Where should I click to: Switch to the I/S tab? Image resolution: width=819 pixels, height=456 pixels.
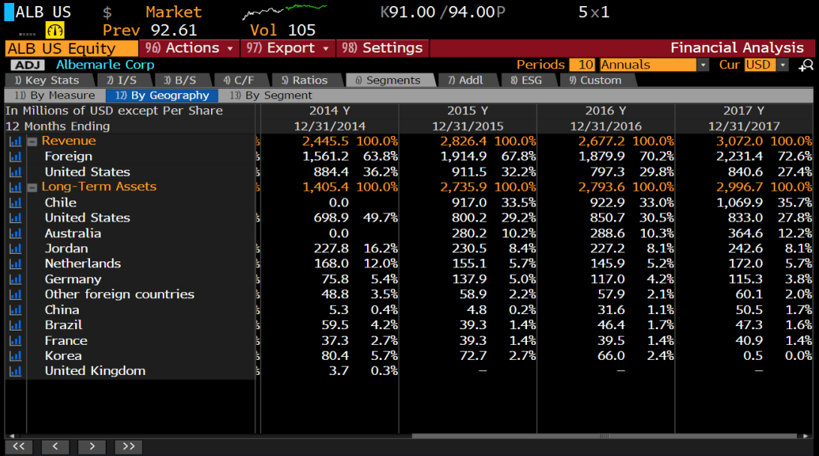(122, 80)
